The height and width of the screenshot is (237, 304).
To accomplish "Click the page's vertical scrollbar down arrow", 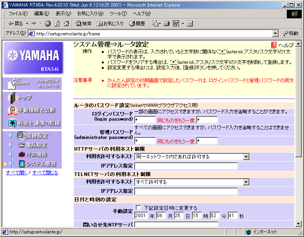I will pos(299,224).
